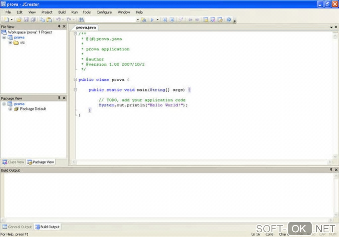Open the Configure menu
This screenshot has height=237, width=339.
pyautogui.click(x=104, y=12)
